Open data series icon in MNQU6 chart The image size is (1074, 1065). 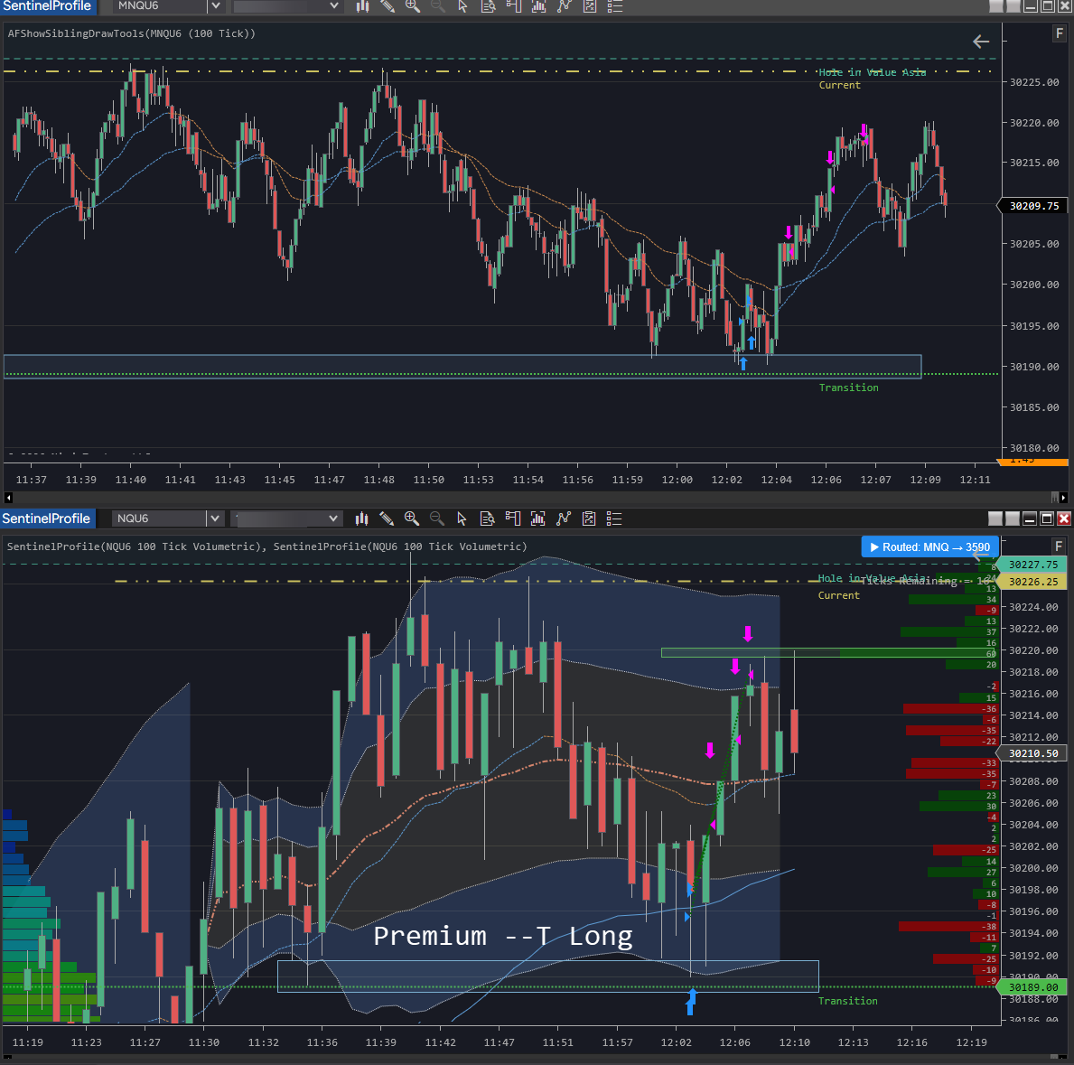point(539,6)
